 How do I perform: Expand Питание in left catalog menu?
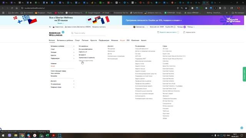(x=62, y=52)
